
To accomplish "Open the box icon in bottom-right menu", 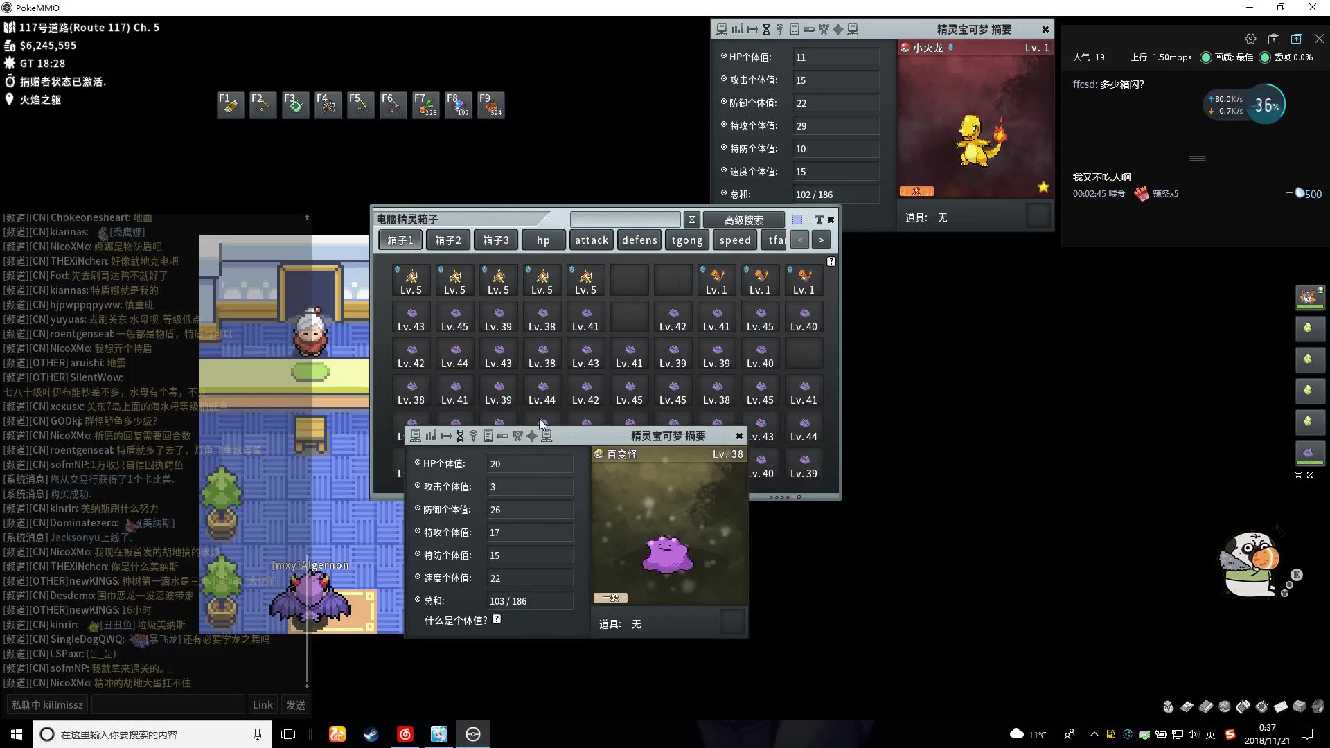I will point(1300,706).
